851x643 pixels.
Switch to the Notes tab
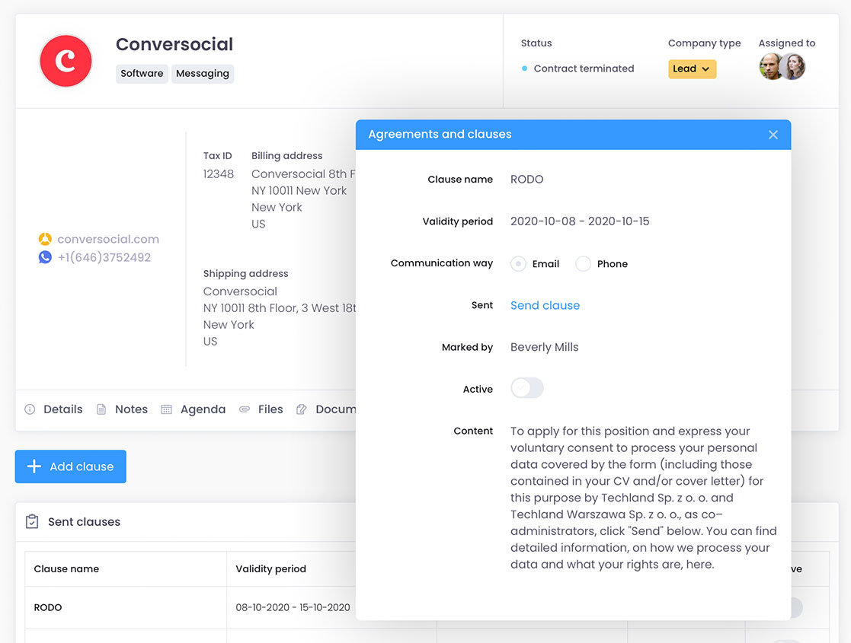pos(122,409)
